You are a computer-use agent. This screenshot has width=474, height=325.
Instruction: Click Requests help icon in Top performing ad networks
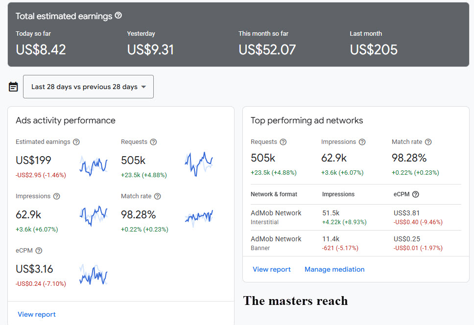tap(283, 142)
